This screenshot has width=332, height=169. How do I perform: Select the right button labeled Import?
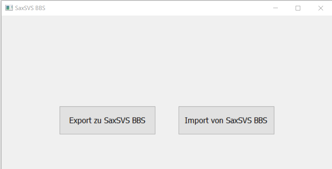click(226, 120)
